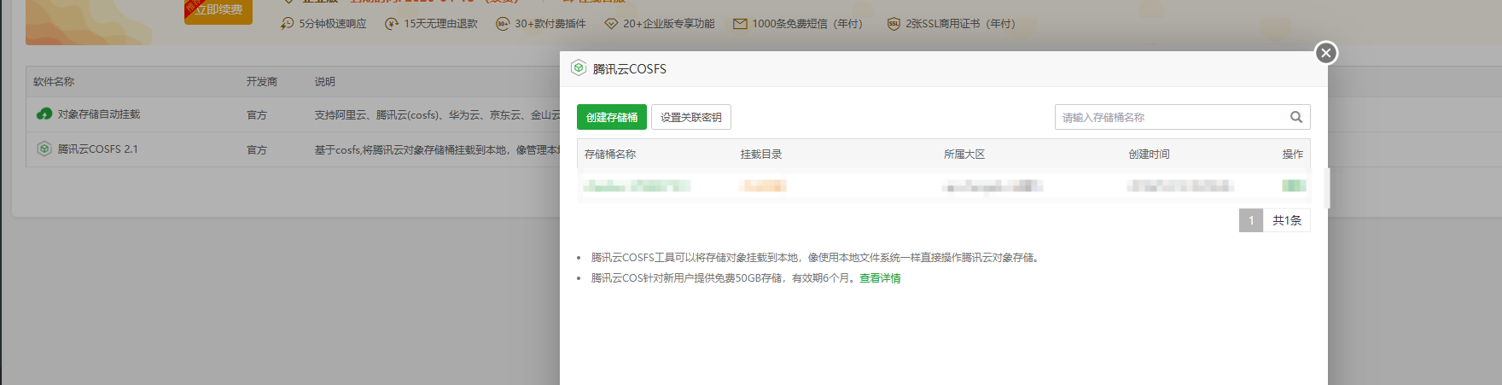This screenshot has height=385, width=1502.
Task: Click the green cloud icon of 对象存储自动挂载
Action: tap(44, 114)
